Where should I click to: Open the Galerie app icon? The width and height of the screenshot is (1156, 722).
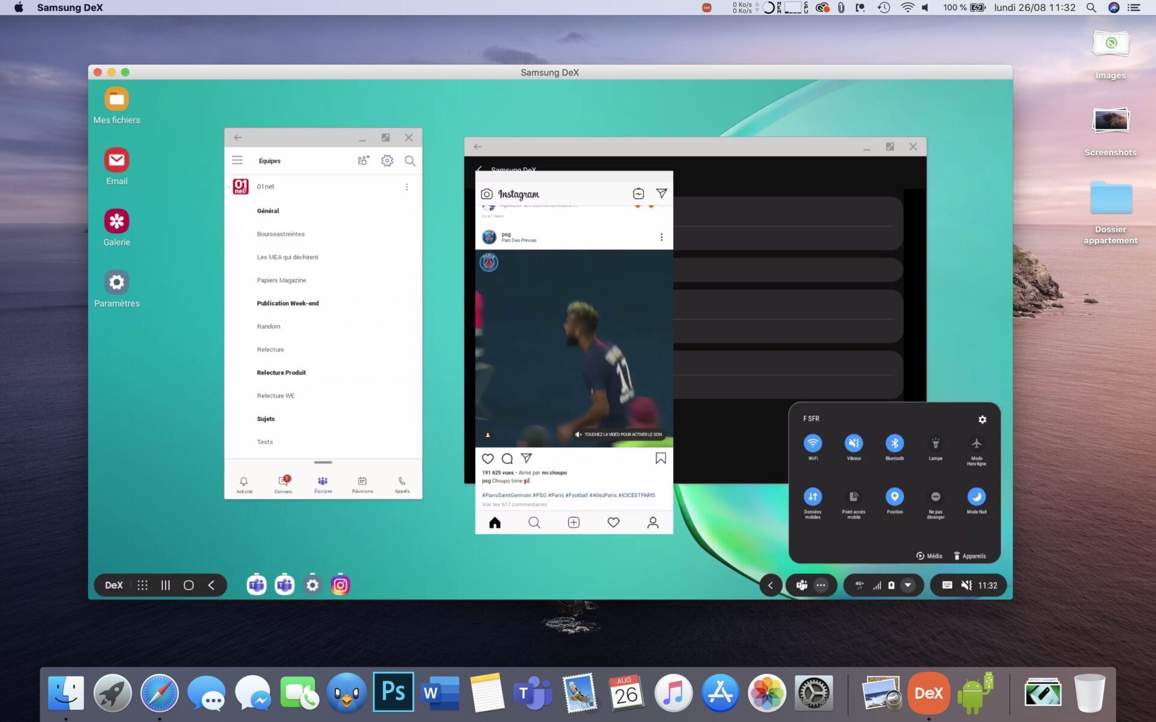coord(117,221)
